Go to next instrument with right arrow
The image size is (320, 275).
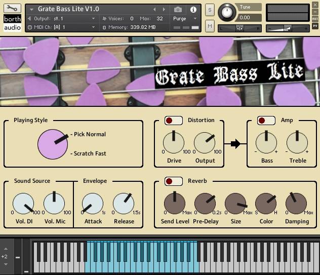[164, 9]
